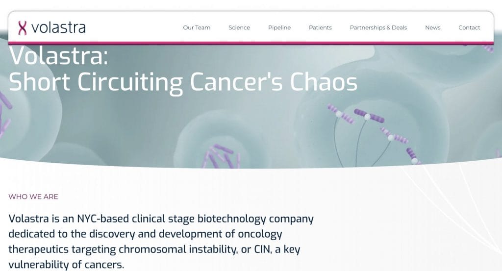Visit the News page

coord(432,28)
